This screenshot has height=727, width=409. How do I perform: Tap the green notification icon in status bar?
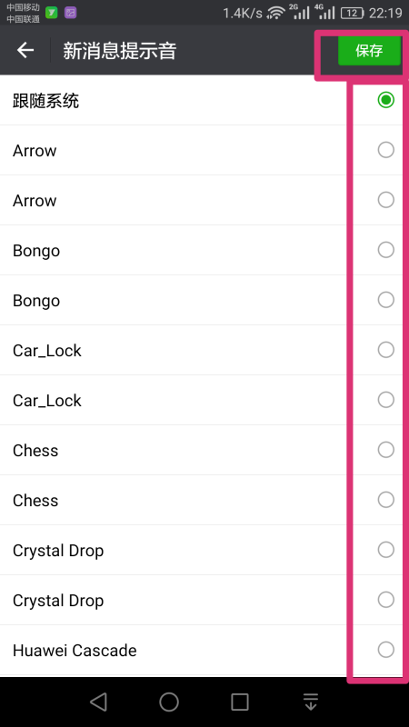[52, 13]
